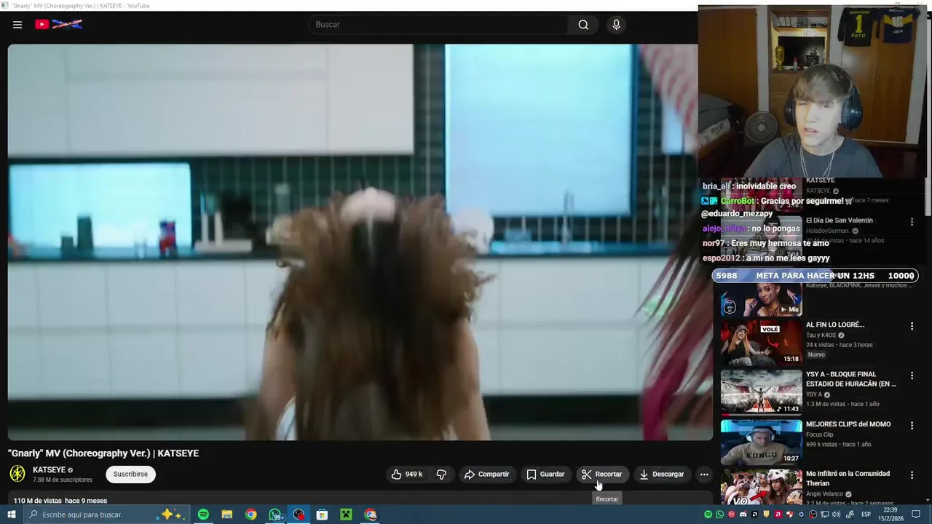Image resolution: width=932 pixels, height=524 pixels.
Task: Click OBS icon in system tray
Action: pyautogui.click(x=813, y=515)
